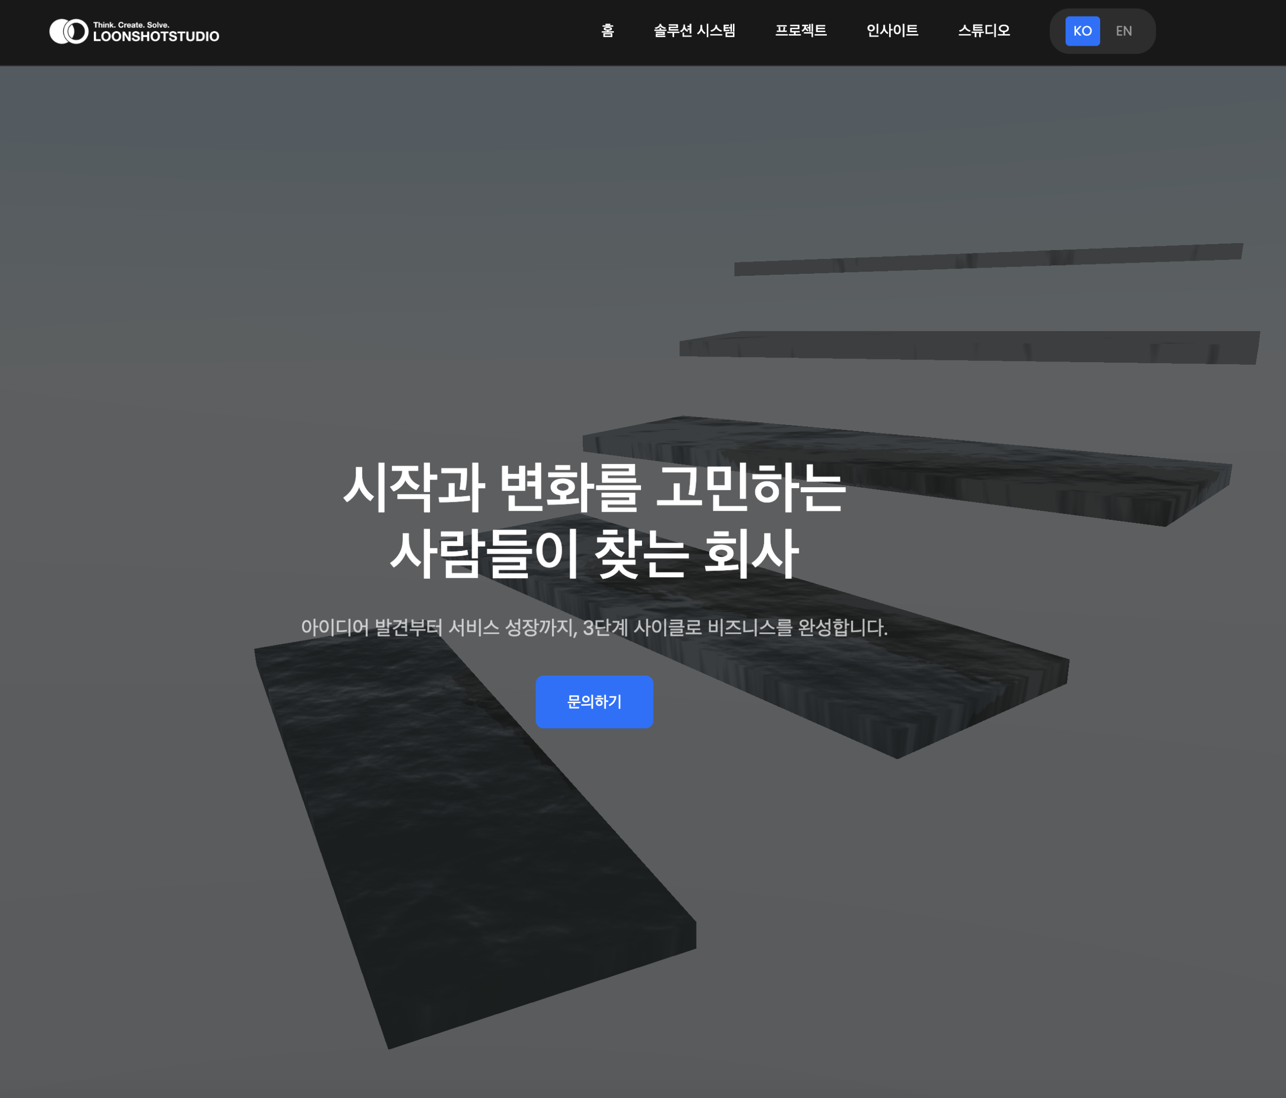Navigate to the 프로젝트 page
Screen dimensions: 1286x1098
point(801,31)
